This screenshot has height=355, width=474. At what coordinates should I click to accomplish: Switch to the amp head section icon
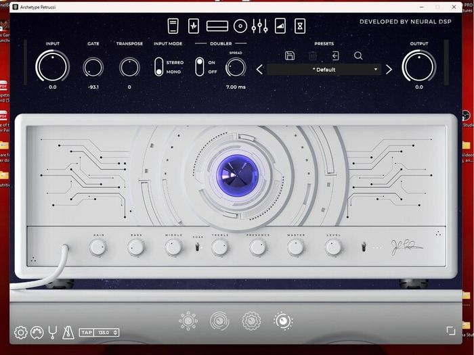pos(217,26)
